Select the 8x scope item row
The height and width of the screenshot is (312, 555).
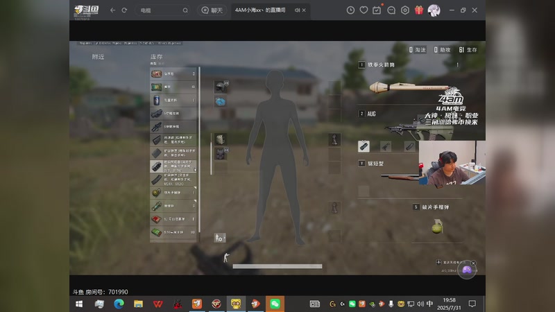(173, 126)
